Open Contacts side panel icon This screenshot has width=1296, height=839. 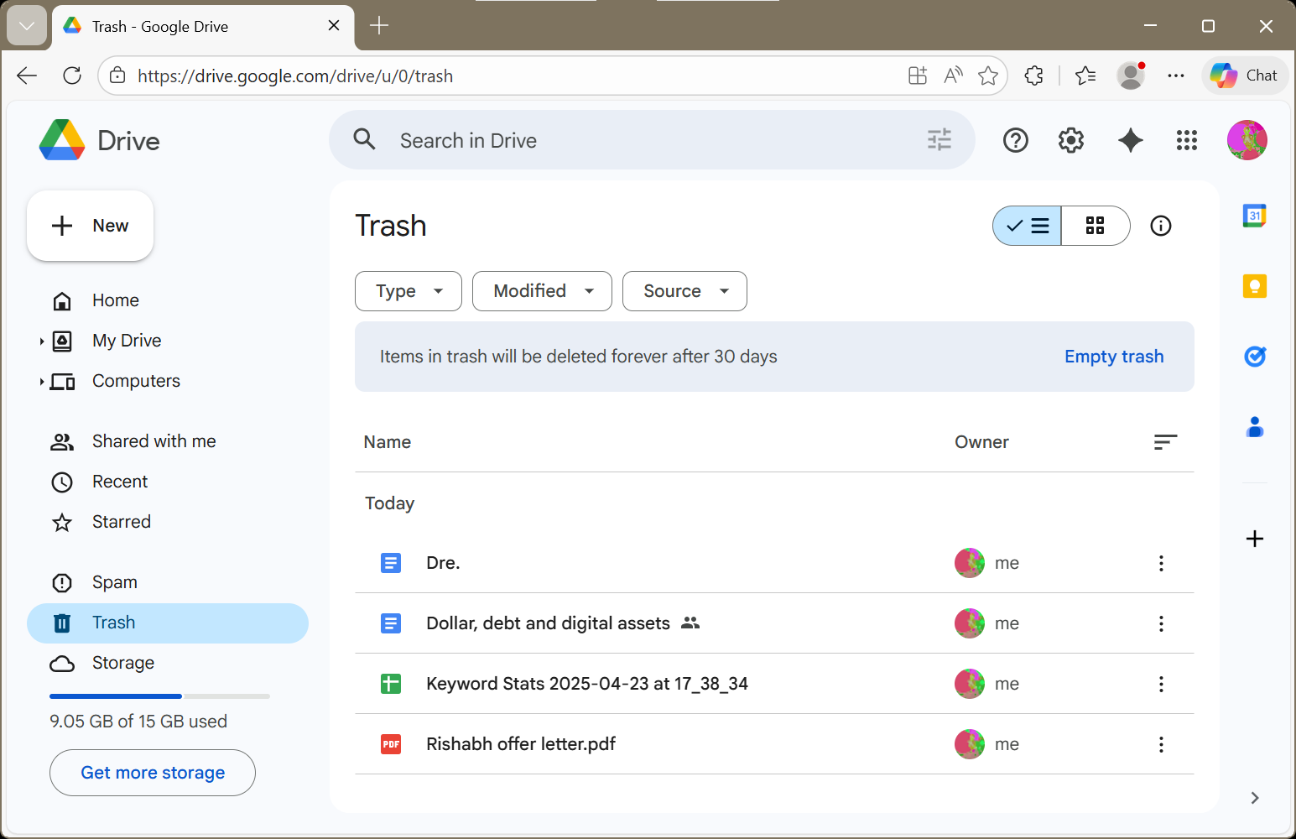click(1255, 427)
